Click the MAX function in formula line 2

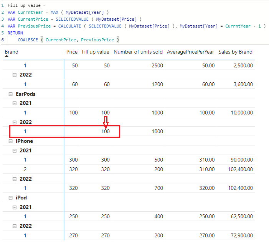pos(54,12)
